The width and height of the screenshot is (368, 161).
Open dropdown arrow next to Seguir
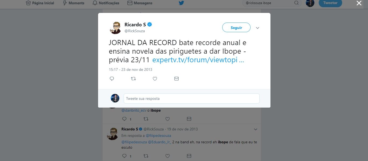pyautogui.click(x=258, y=28)
